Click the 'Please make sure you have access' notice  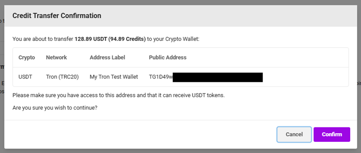(118, 95)
